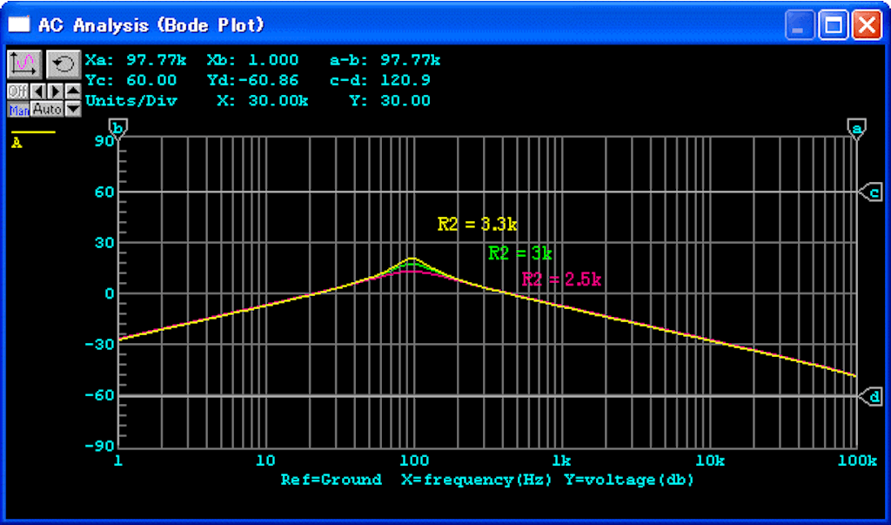The image size is (891, 525).
Task: Click the Ref=Ground label
Action: pyautogui.click(x=332, y=480)
